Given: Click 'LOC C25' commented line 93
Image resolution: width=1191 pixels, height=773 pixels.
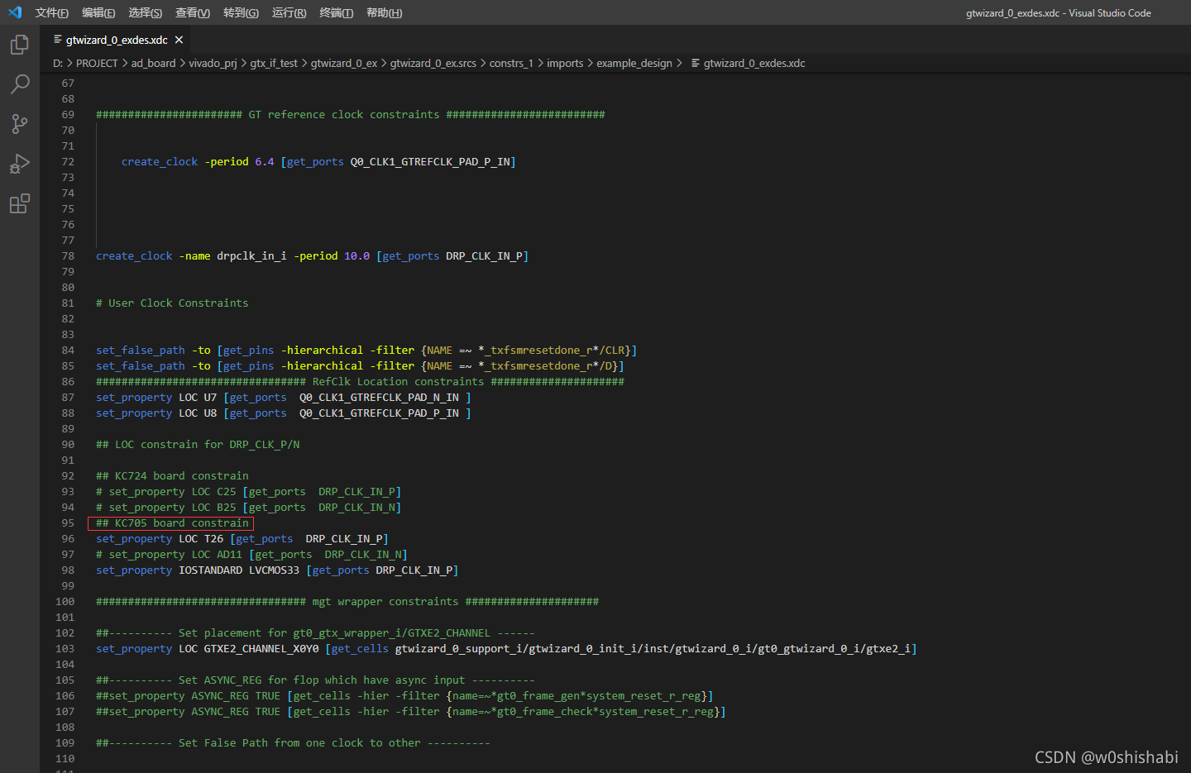Looking at the screenshot, I should [213, 492].
